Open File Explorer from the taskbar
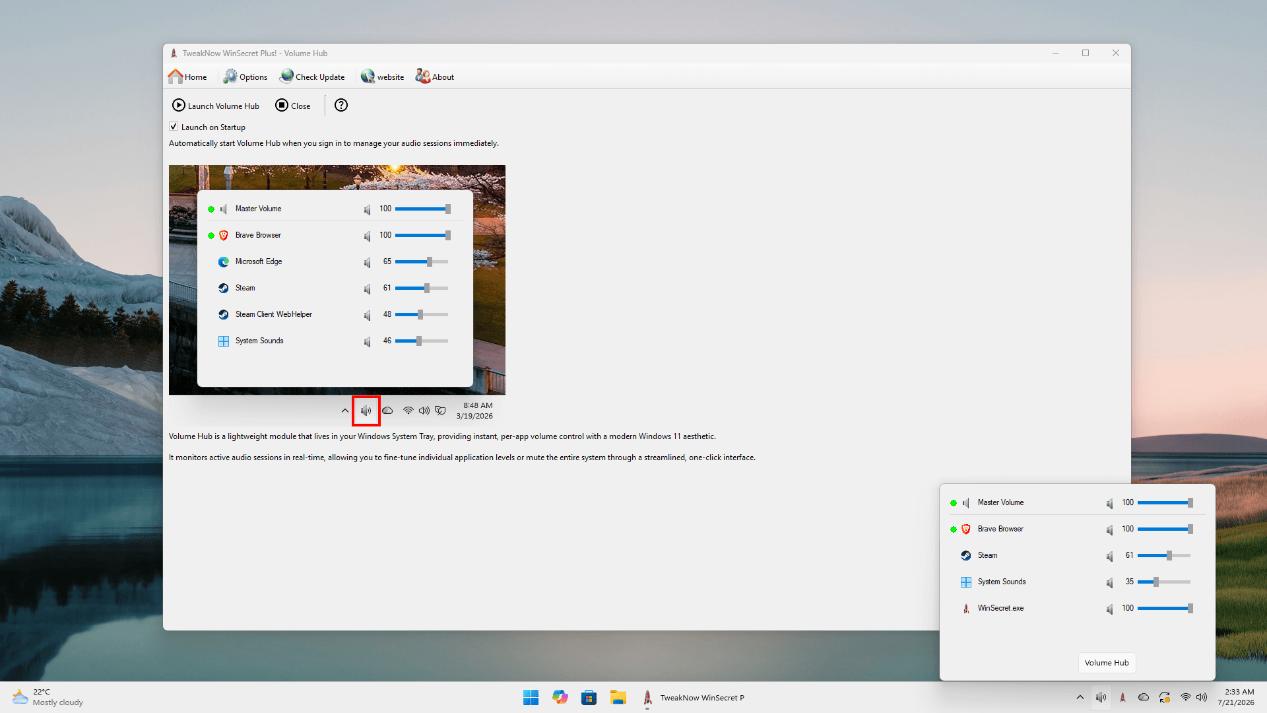This screenshot has width=1267, height=713. point(618,697)
